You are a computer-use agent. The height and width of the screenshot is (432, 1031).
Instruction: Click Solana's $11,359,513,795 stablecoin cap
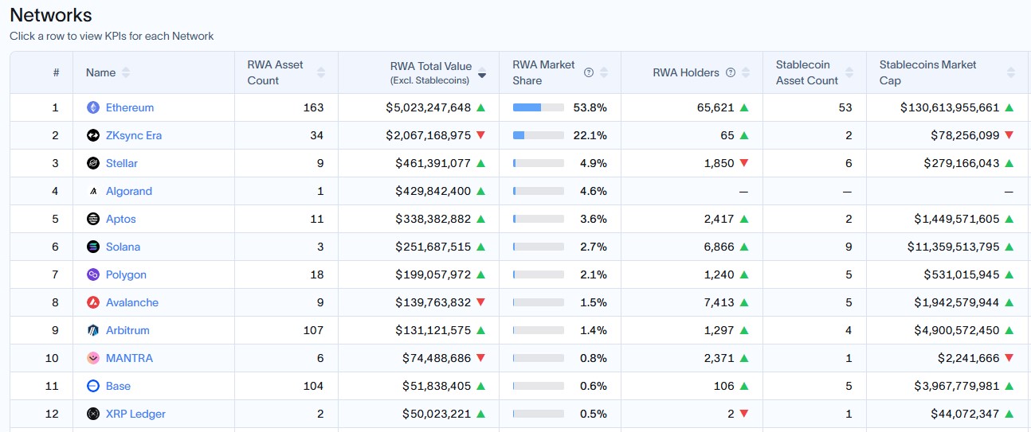pos(953,247)
